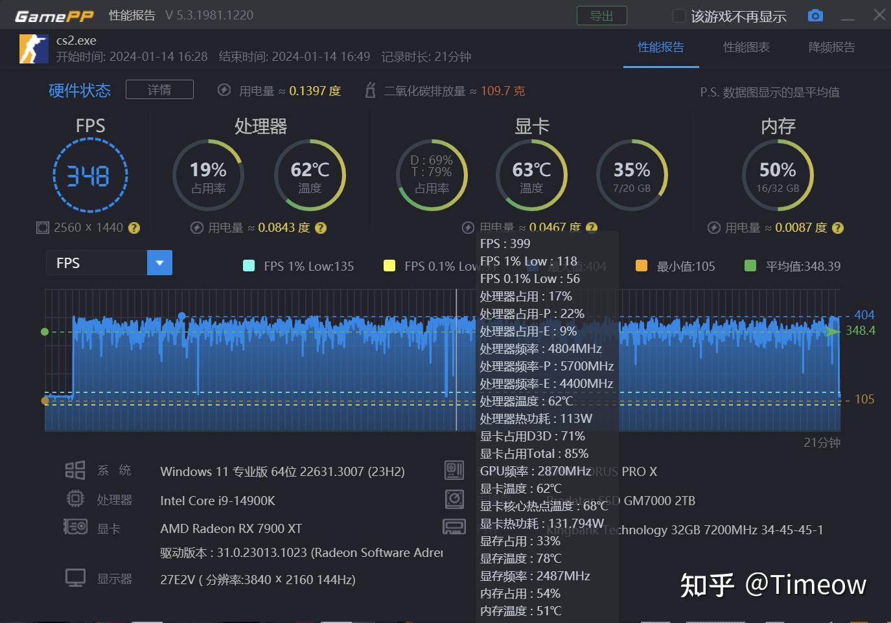
Task: Click the help icon beside CPU power 0.0843
Action: pyautogui.click(x=321, y=228)
